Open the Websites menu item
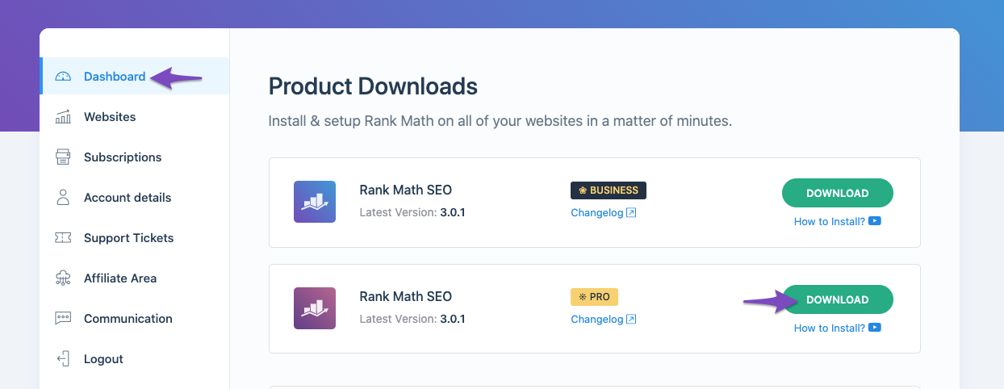The width and height of the screenshot is (1004, 389). 110,117
